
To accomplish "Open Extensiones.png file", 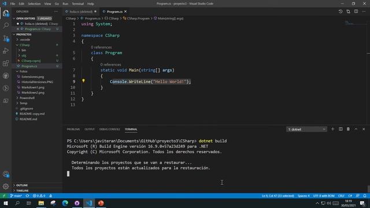I will coord(32,77).
